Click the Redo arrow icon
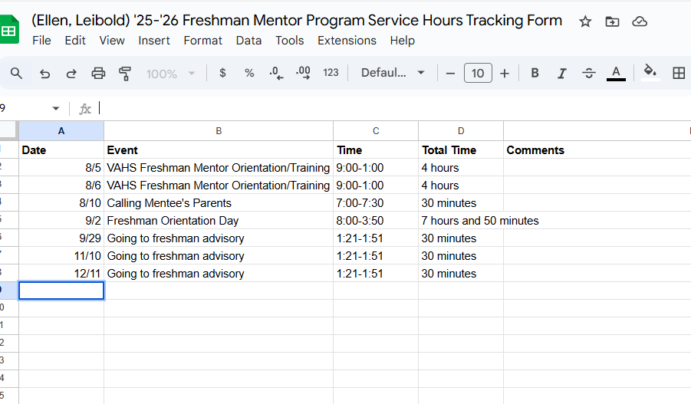The image size is (691, 404). click(71, 74)
